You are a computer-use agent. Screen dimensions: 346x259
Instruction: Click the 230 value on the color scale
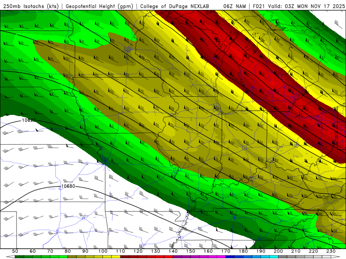(x=331, y=251)
